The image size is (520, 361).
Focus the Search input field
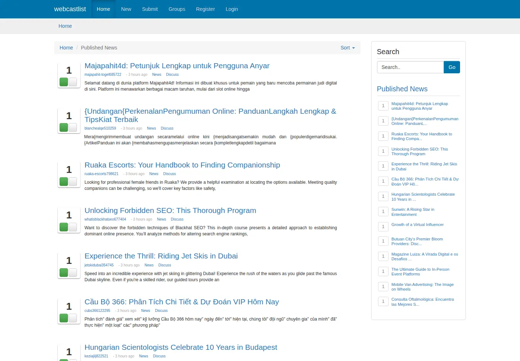(410, 67)
